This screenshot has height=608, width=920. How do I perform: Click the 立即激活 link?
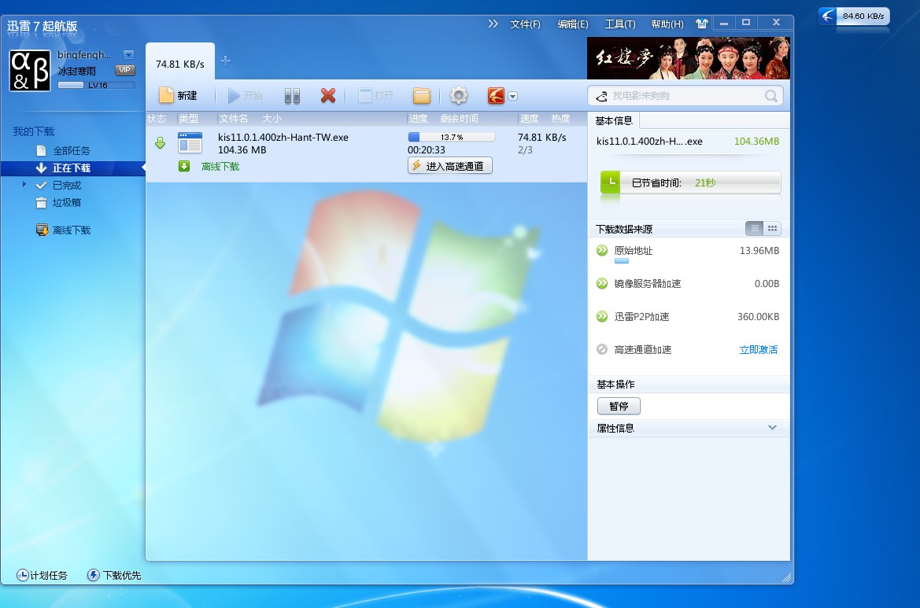pyautogui.click(x=758, y=349)
